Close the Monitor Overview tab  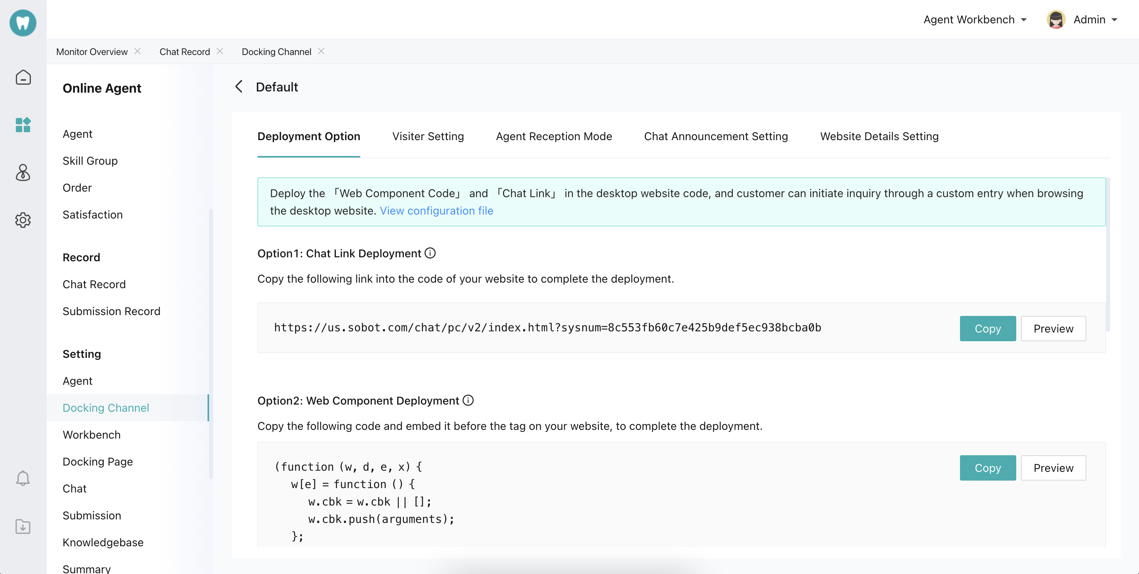137,51
